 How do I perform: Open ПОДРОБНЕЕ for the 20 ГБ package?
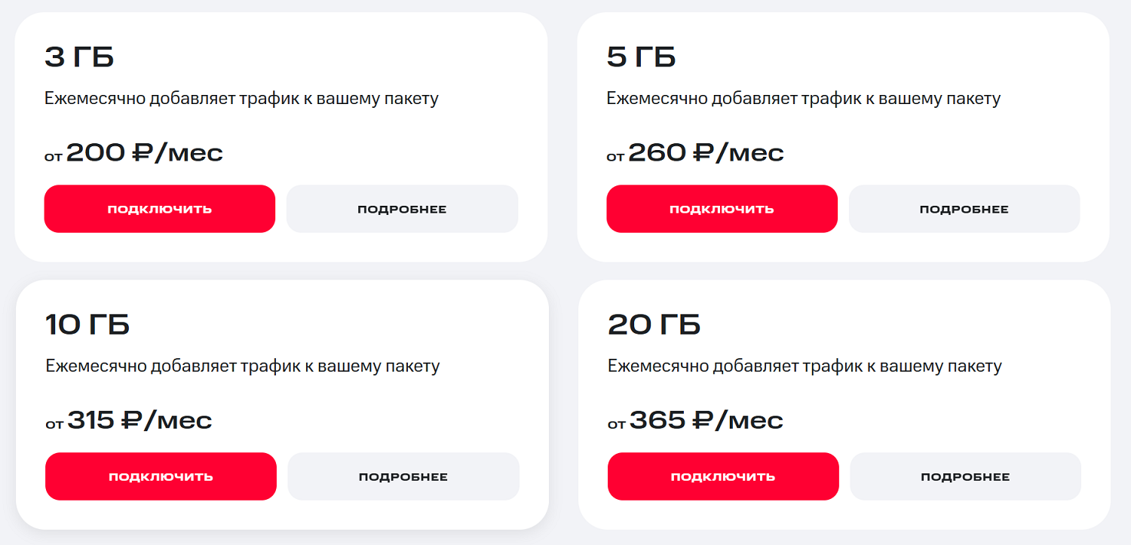point(965,476)
